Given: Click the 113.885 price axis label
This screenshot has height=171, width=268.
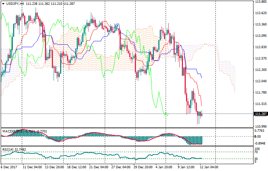Looking at the screenshot, I should click(260, 2).
